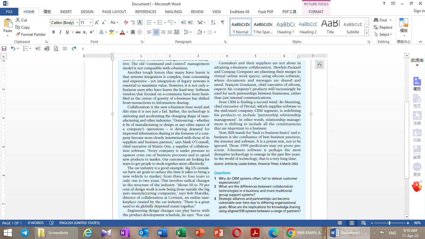The height and width of the screenshot is (239, 425).
Task: Toggle Italic formatting
Action: tap(60, 32)
